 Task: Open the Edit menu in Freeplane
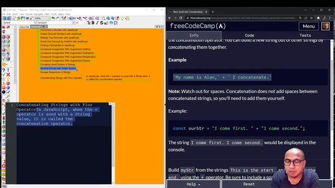(8, 14)
